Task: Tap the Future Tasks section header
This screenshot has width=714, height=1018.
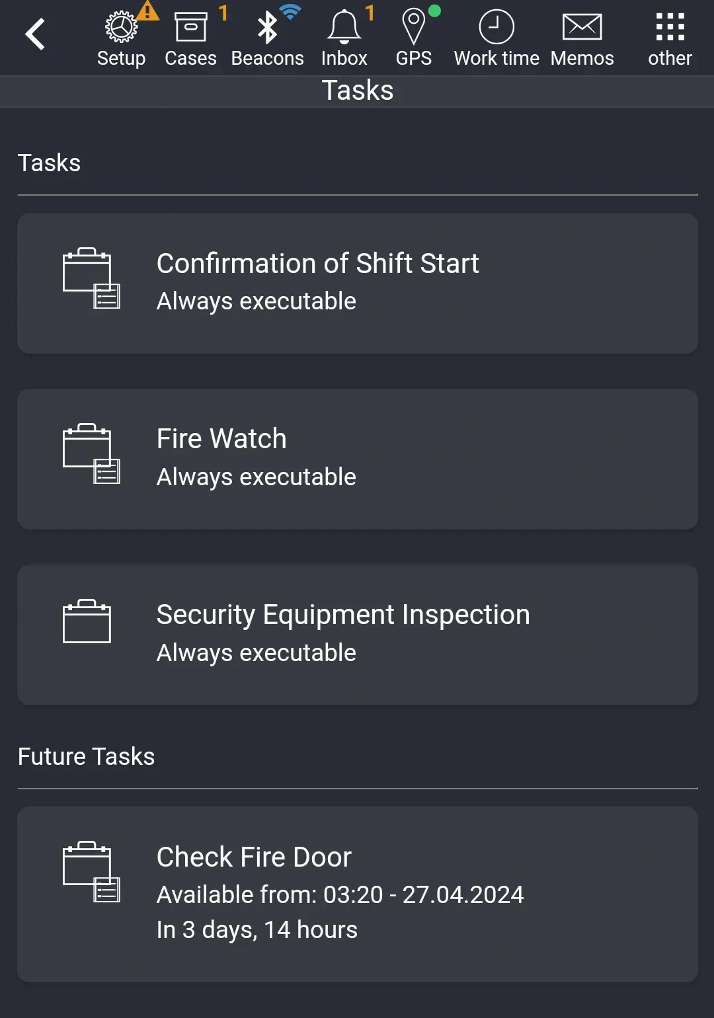Action: [86, 756]
